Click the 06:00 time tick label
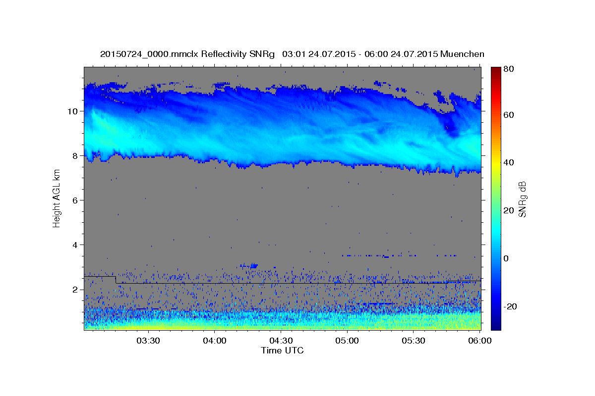This screenshot has height=396, width=595. coord(480,341)
